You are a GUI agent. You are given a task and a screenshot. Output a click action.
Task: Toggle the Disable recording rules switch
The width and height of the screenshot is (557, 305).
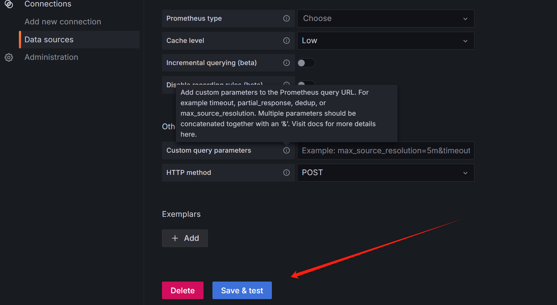(x=306, y=83)
